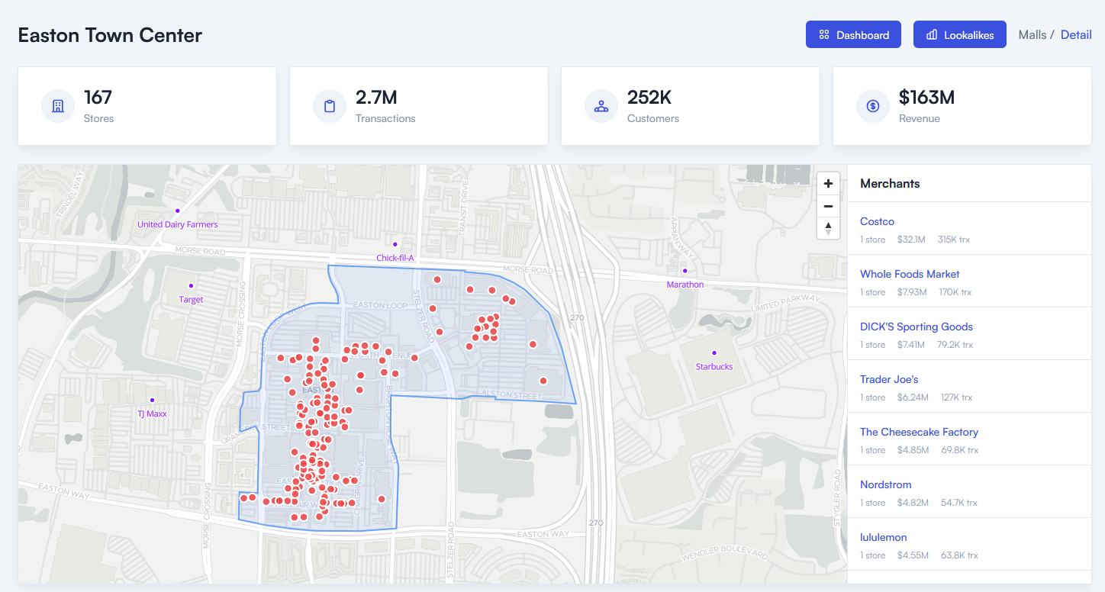Click the 167 Stores value
This screenshot has width=1105, height=592.
coord(98,97)
